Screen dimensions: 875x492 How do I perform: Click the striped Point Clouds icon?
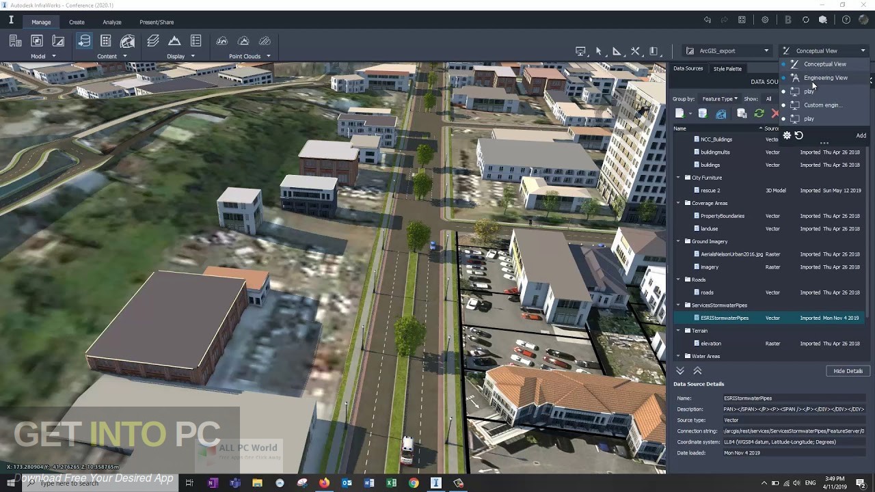[265, 41]
